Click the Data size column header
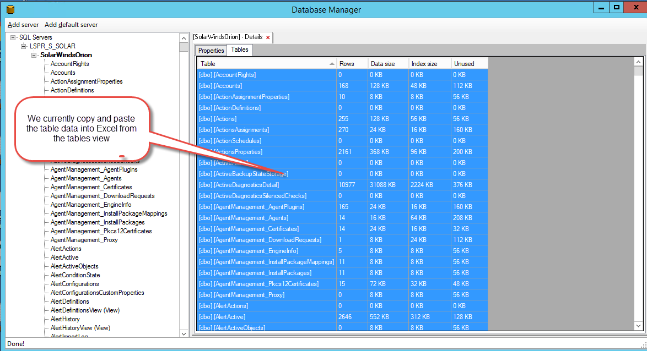 pos(388,63)
